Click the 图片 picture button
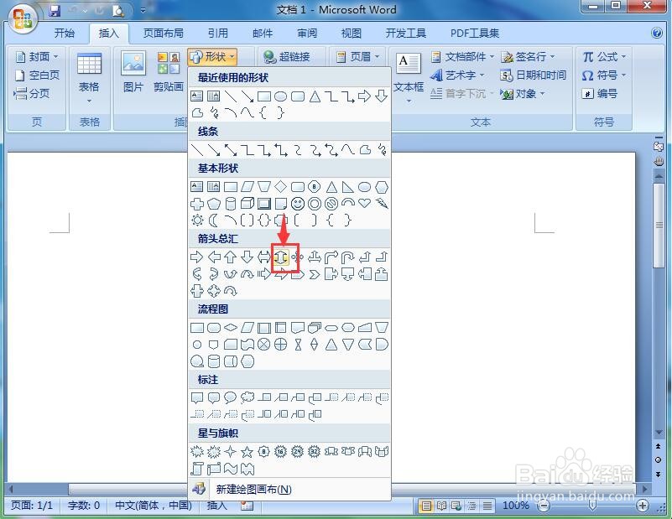 tap(133, 71)
